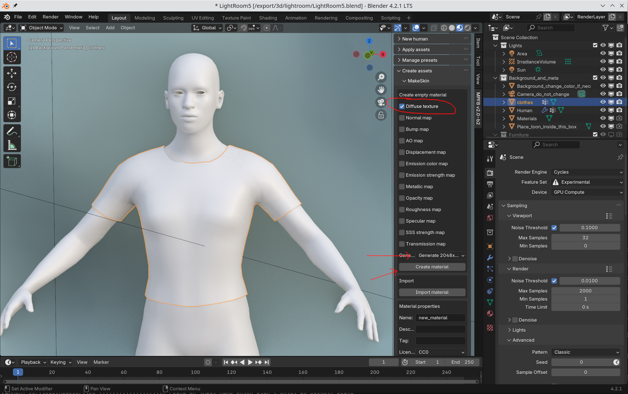Open View Layer properties tab icon

(490, 195)
